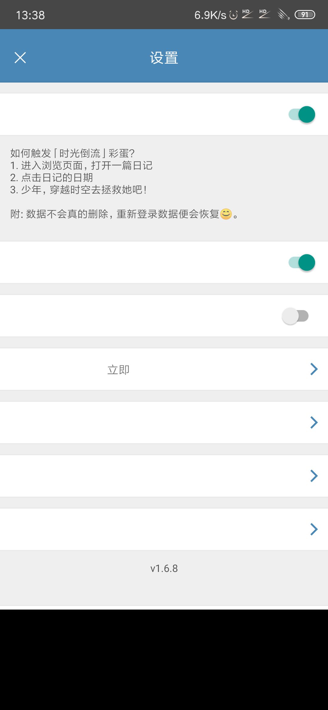Turn off the green toggle above the 时光倒流 hint

point(302,114)
